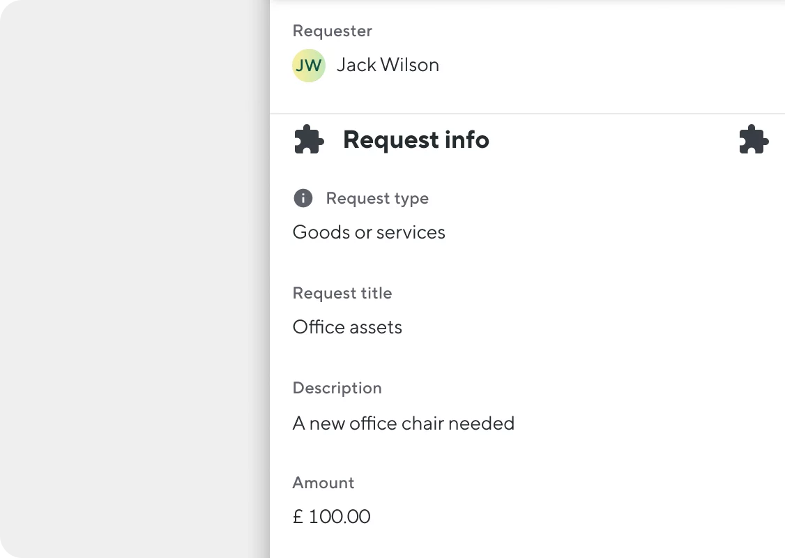The image size is (785, 558).
Task: Select Jack Wilson's profile picture
Action: 309,65
